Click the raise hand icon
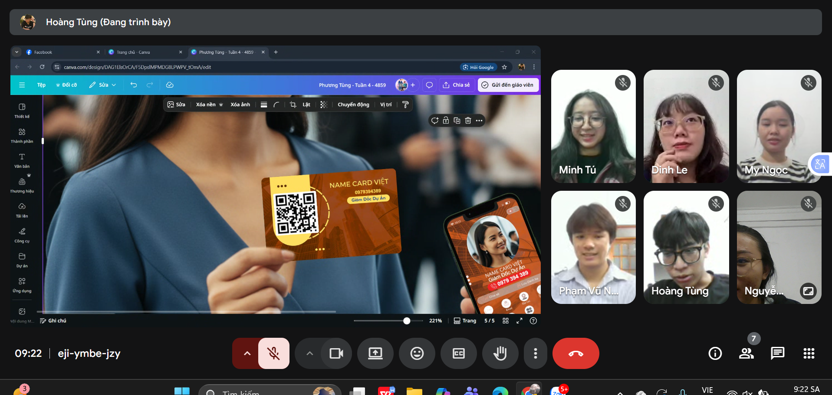The width and height of the screenshot is (832, 395). [500, 353]
